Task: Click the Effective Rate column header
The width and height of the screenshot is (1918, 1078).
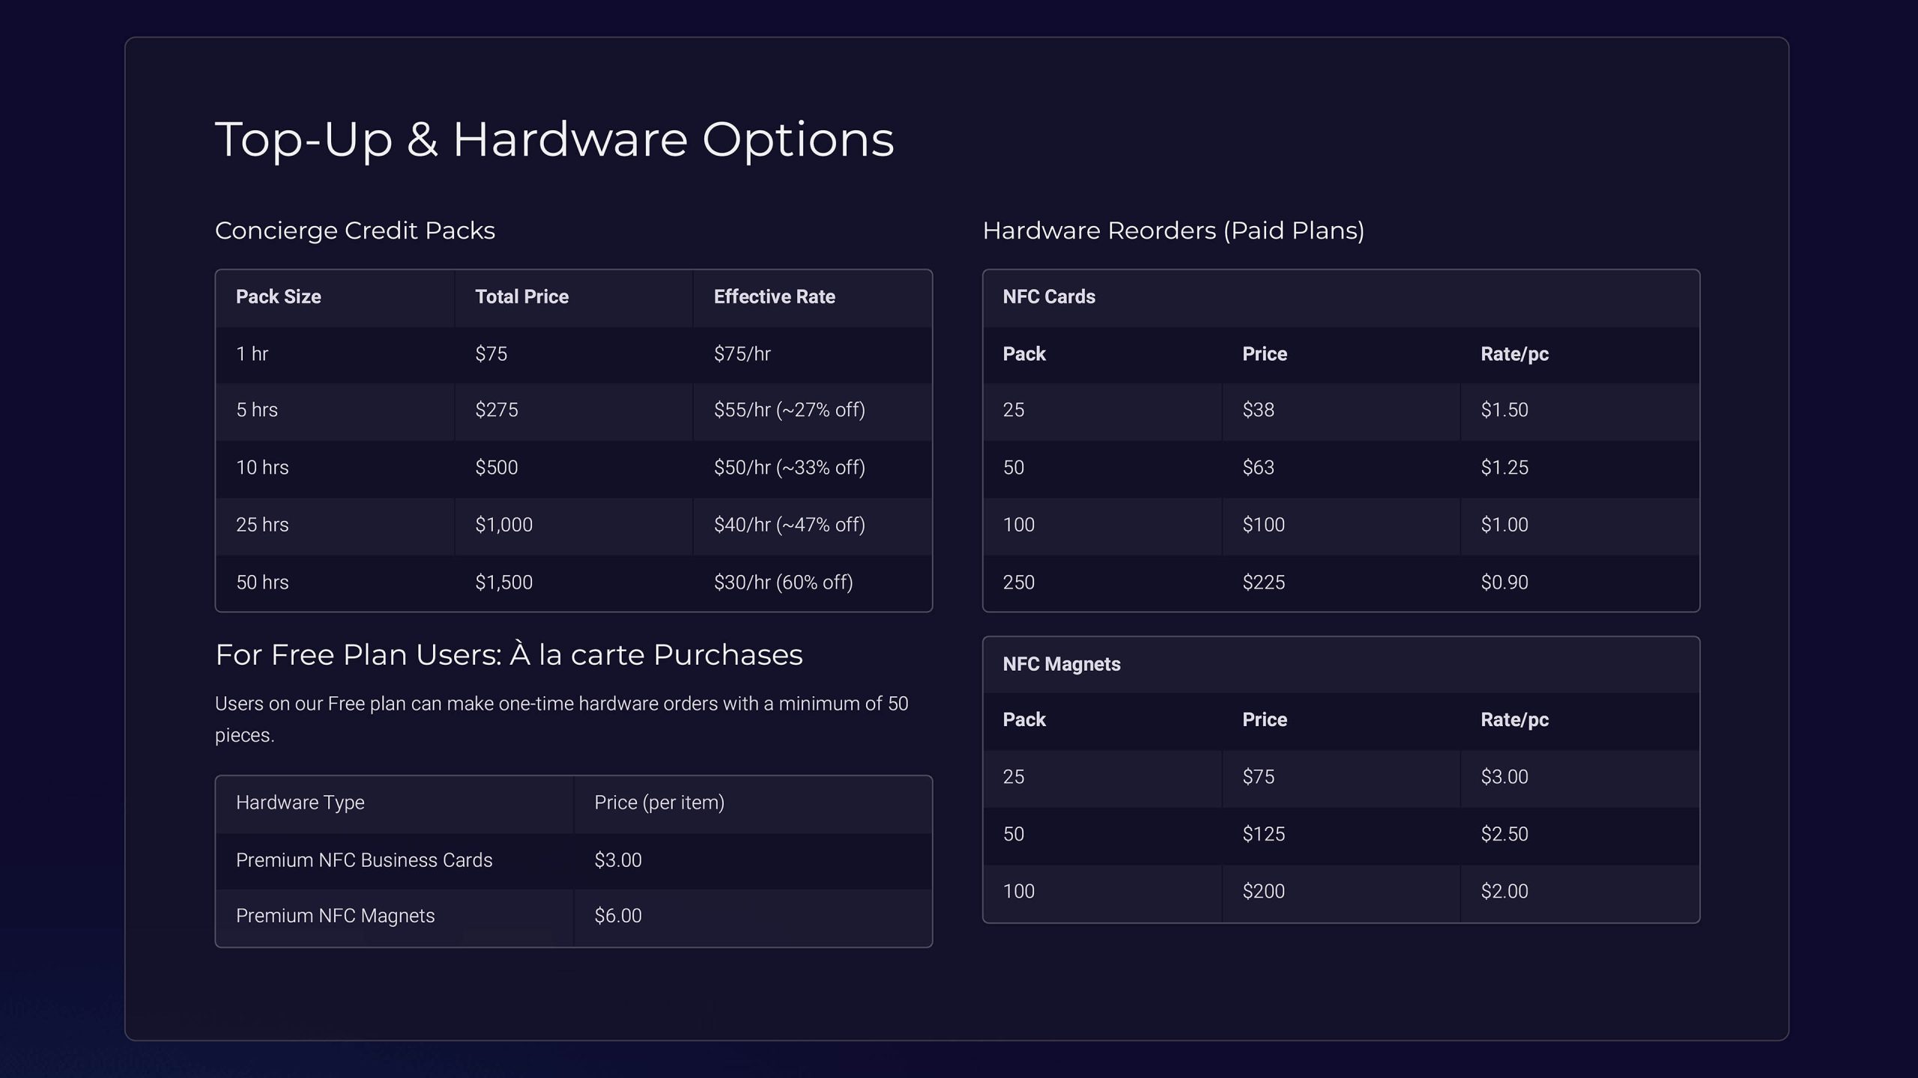Action: click(x=774, y=296)
